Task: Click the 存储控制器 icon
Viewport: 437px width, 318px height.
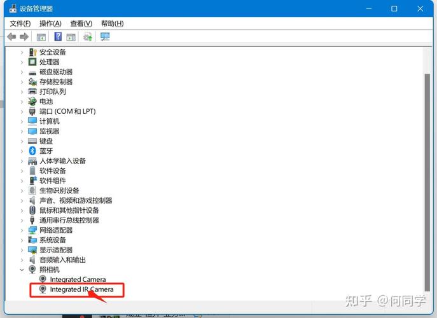Action: 32,81
